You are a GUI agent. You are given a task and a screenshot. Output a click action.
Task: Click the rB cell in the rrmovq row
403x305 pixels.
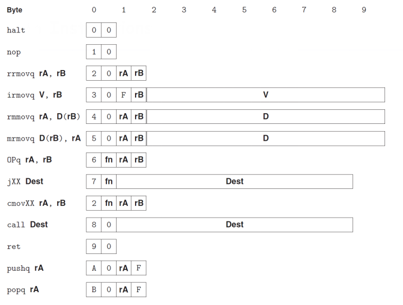[x=138, y=73]
